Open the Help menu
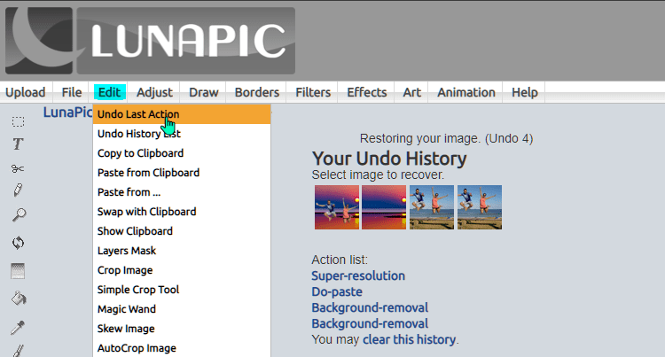This screenshot has height=357, width=665. tap(525, 92)
